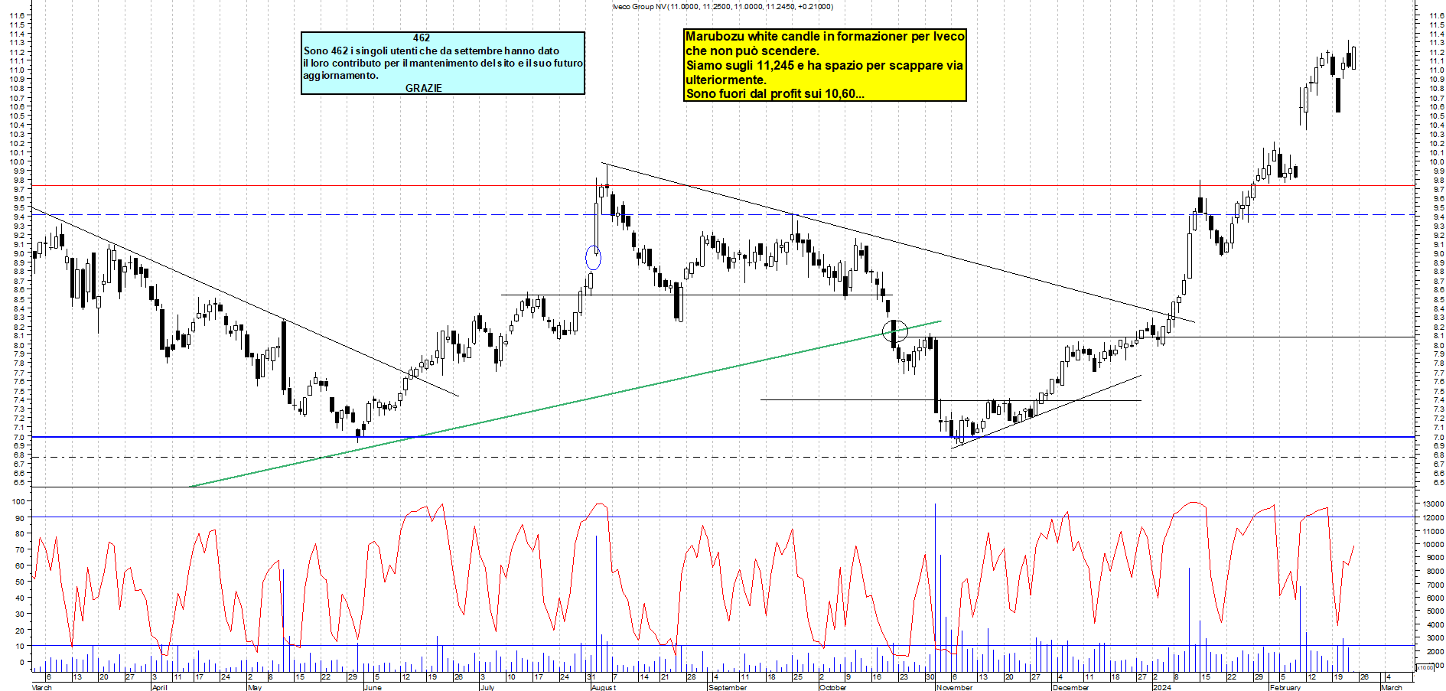Click 'Siamo sugli 11,245' line in yellow note
1446x691 pixels.
point(824,65)
